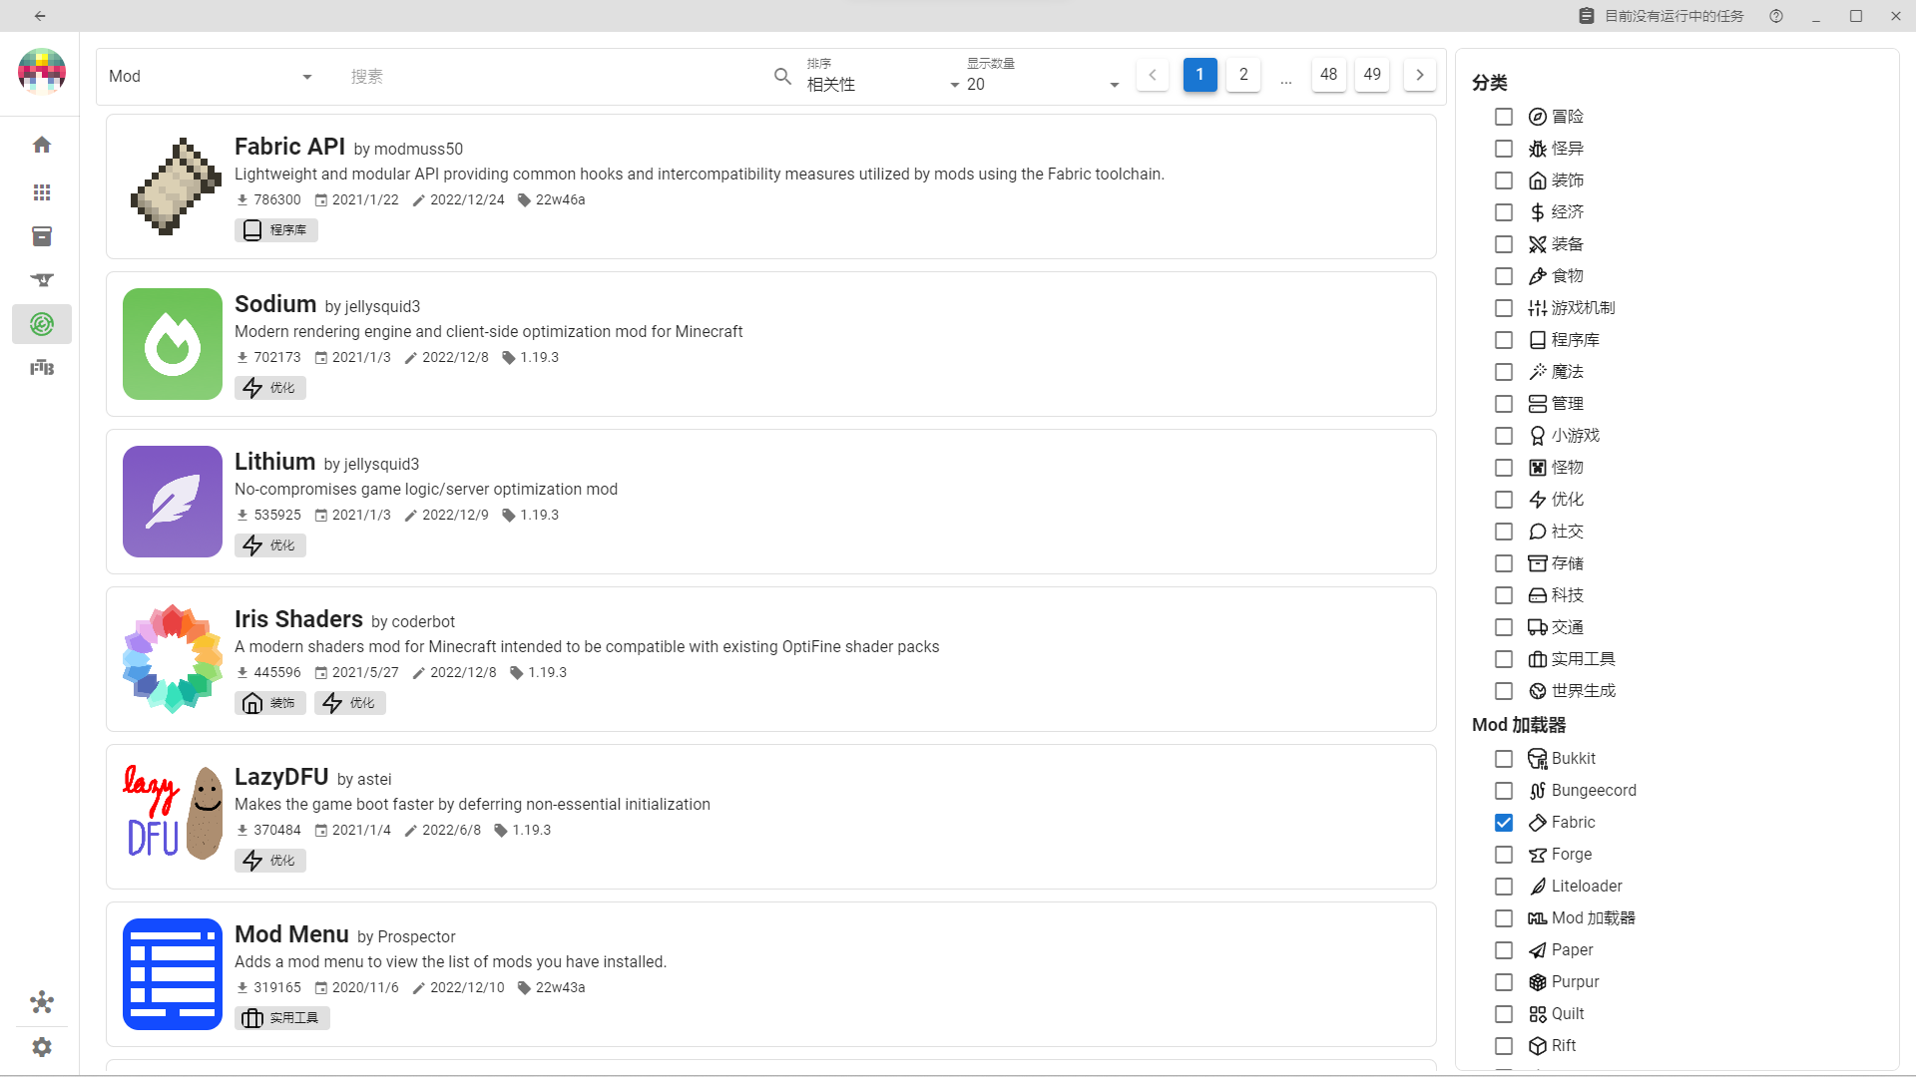Check the Paper mod loader checkbox
1916x1077 pixels.
coord(1504,950)
